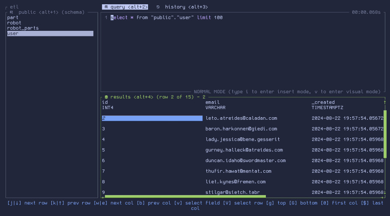Click the prev row shortcut hint

(70, 203)
